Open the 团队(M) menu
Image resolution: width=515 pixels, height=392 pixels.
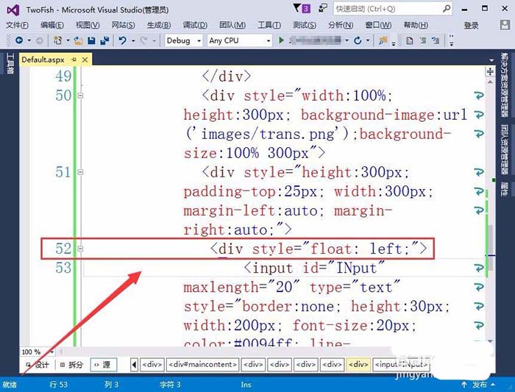click(x=232, y=25)
